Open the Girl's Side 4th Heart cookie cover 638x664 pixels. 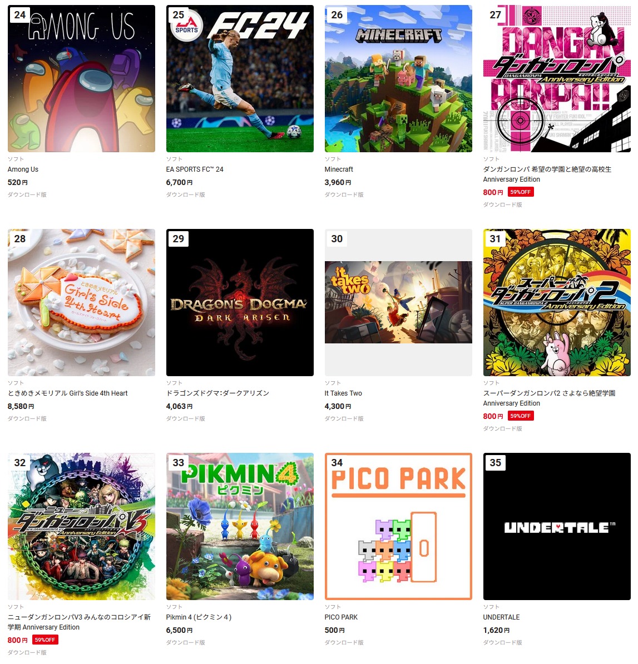pos(81,302)
